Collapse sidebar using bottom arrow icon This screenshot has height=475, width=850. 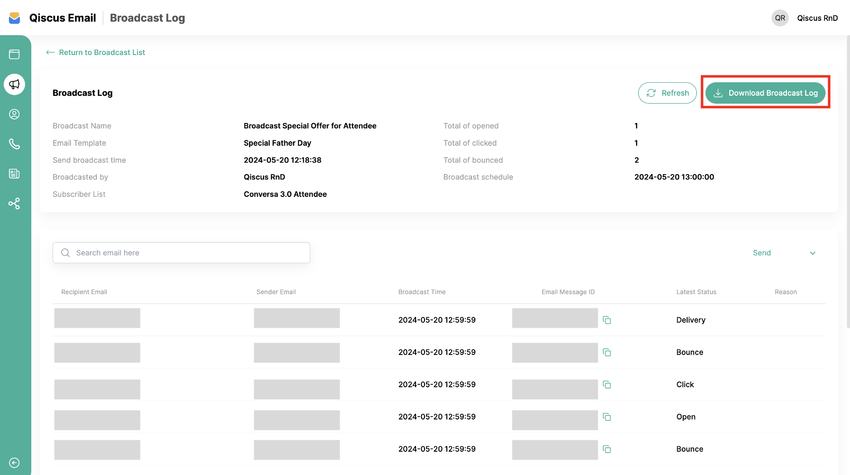[14, 463]
